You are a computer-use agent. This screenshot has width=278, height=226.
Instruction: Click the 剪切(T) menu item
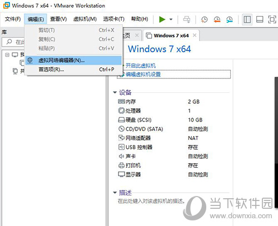(x=73, y=30)
